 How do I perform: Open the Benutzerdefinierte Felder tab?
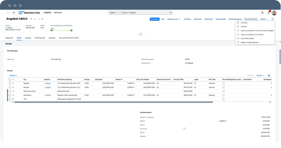pyautogui.click(x=69, y=38)
